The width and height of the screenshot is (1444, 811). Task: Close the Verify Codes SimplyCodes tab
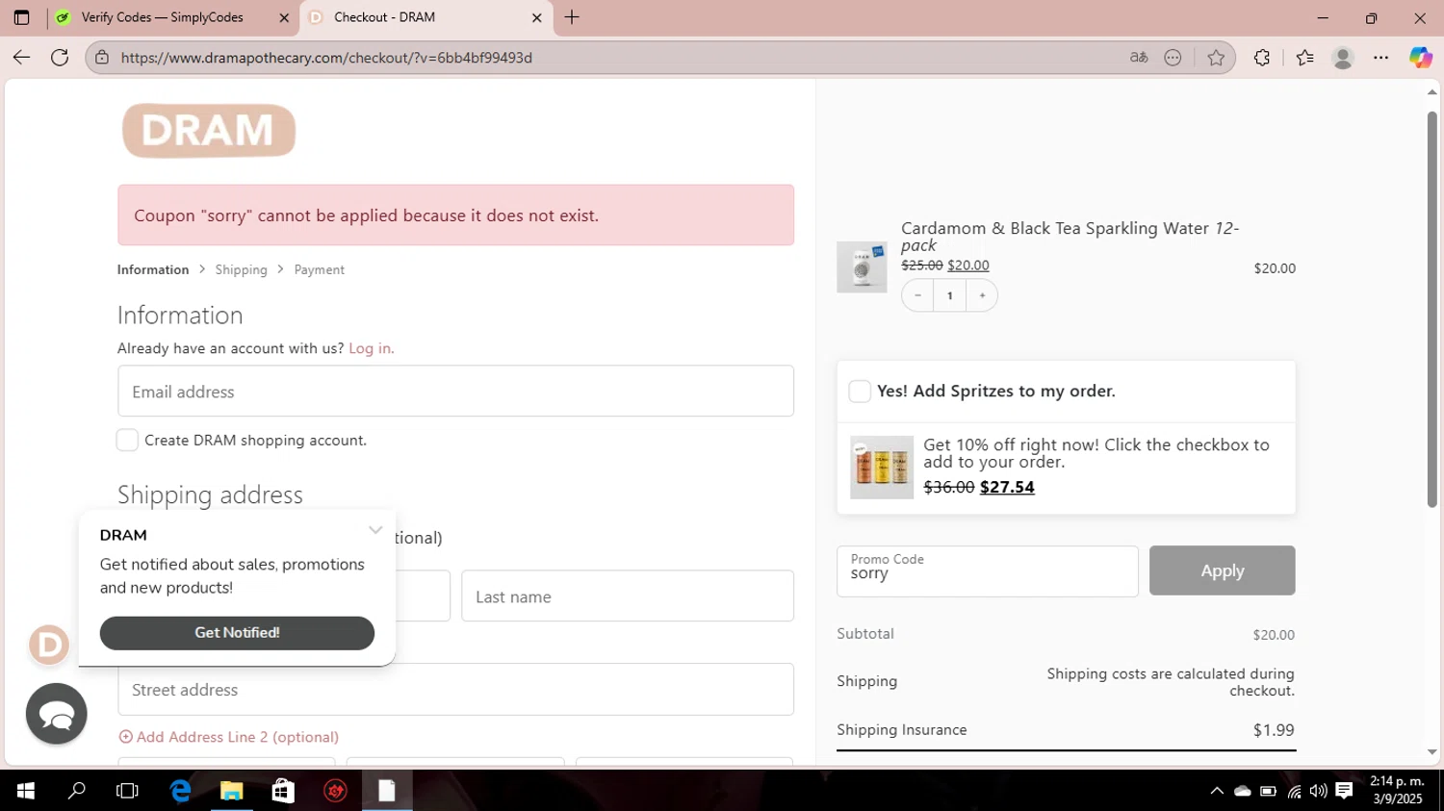[x=284, y=17]
